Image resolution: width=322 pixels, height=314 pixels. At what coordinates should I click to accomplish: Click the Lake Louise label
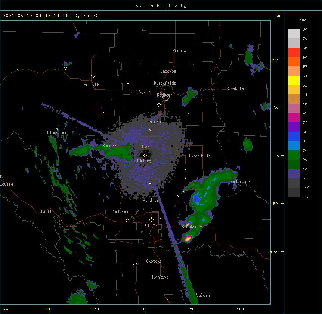coord(7,180)
